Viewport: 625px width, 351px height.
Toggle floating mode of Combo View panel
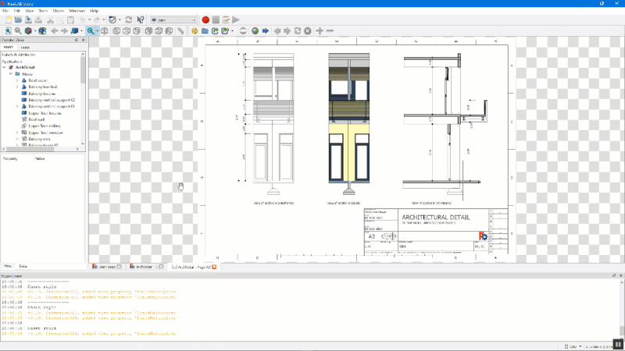click(75, 39)
